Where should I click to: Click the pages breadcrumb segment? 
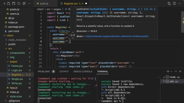[x=57, y=9]
